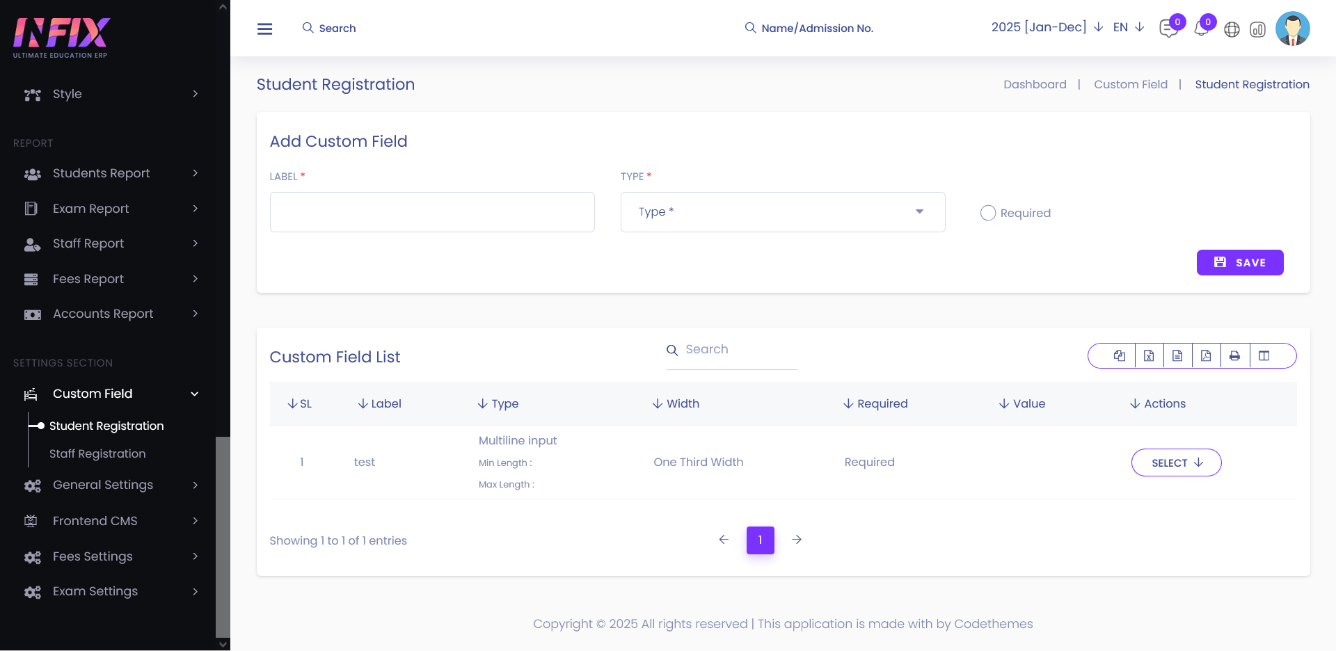The width and height of the screenshot is (1336, 651).
Task: Click the previous page arrow
Action: pos(724,540)
